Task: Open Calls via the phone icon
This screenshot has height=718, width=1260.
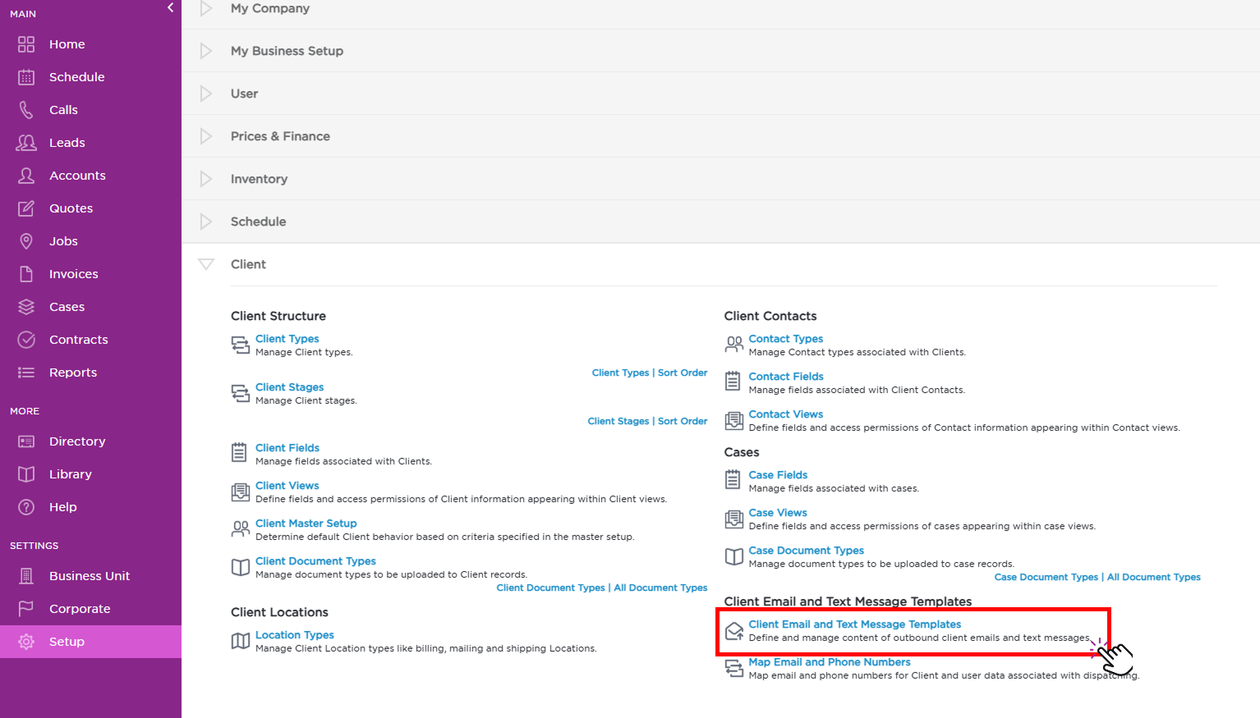Action: (26, 110)
